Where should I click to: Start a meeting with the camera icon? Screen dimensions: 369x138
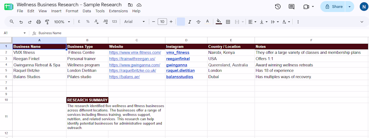coord(306,7)
